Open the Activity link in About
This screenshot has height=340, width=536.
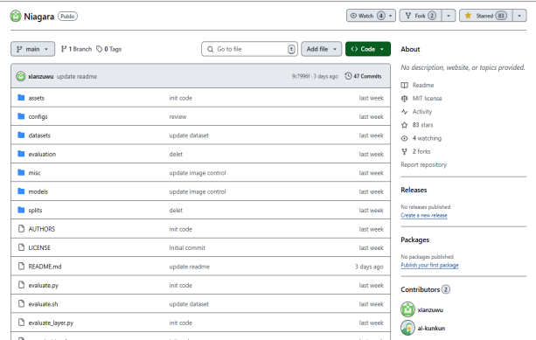pyautogui.click(x=422, y=112)
